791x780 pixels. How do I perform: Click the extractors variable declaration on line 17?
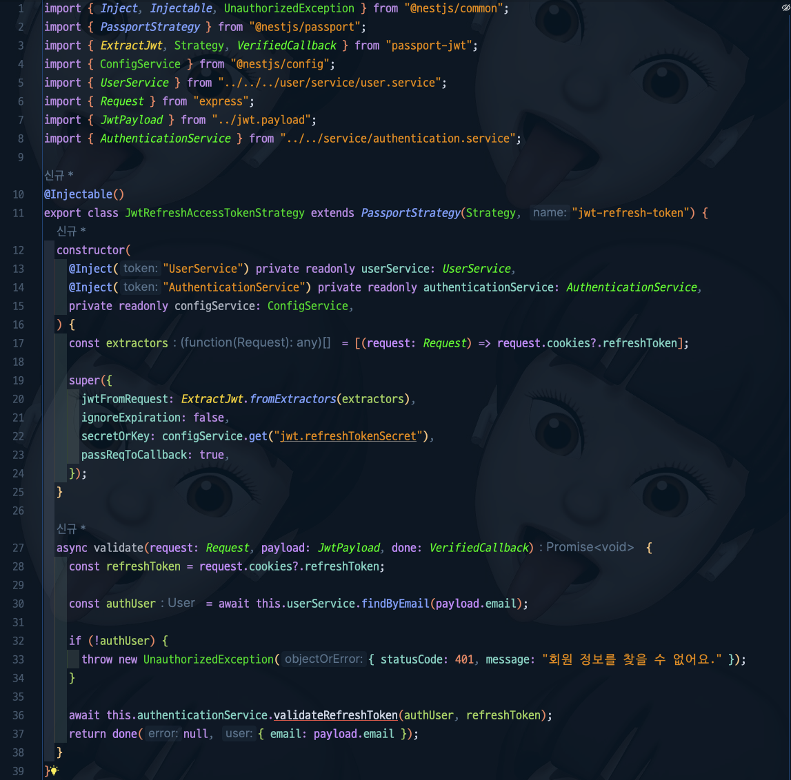click(137, 343)
